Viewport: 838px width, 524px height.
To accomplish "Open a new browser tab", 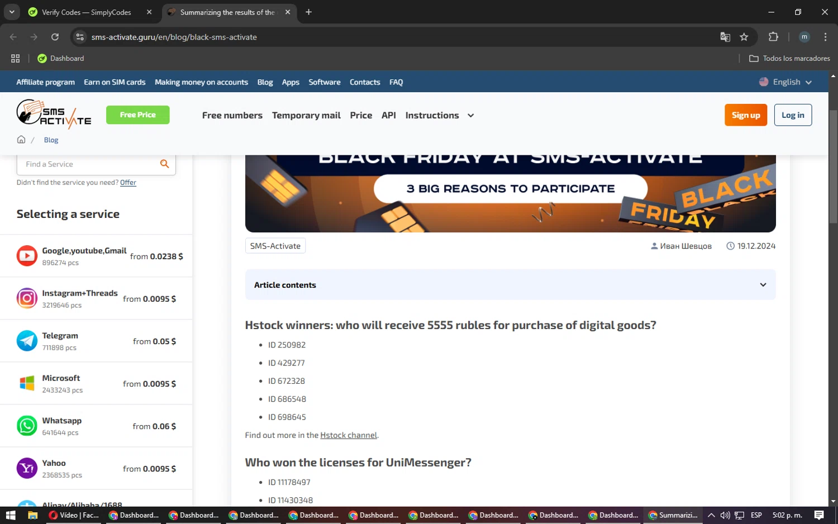I will (308, 12).
